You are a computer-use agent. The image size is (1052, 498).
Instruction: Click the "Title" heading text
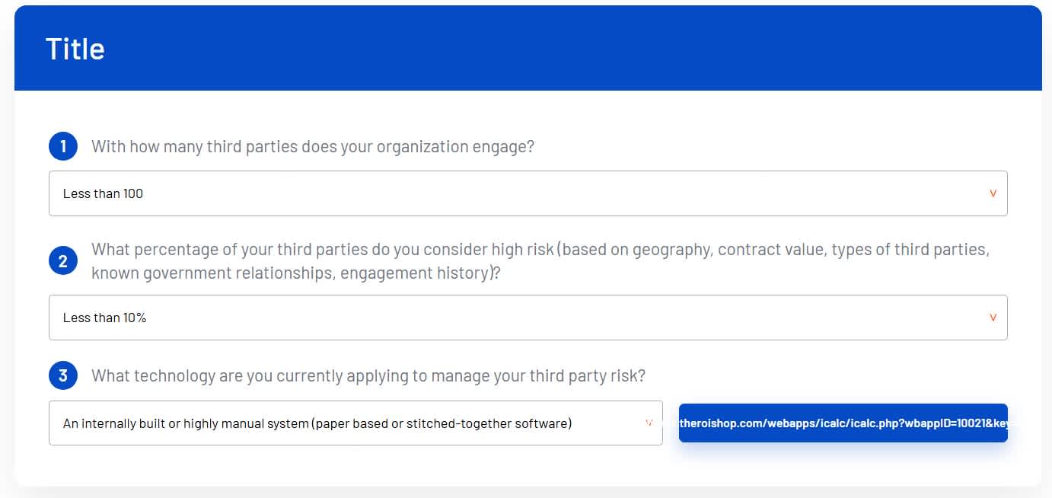(75, 49)
